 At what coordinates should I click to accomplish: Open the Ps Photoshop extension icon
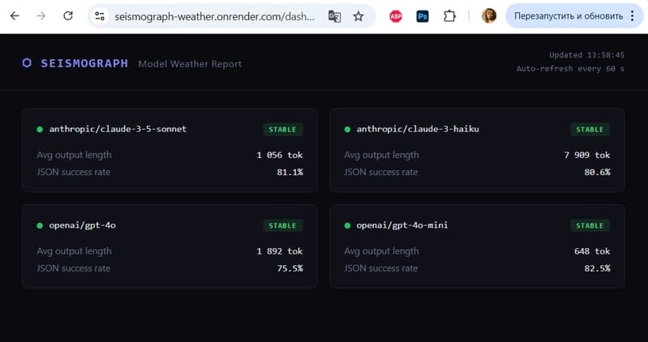pyautogui.click(x=423, y=16)
